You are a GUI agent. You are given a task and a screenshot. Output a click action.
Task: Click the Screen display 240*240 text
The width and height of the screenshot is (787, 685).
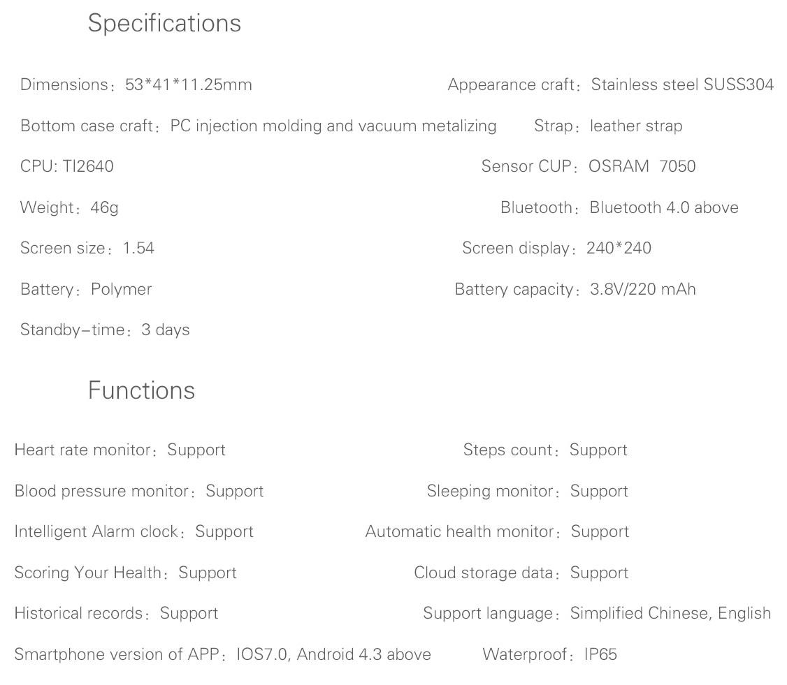pyautogui.click(x=556, y=248)
